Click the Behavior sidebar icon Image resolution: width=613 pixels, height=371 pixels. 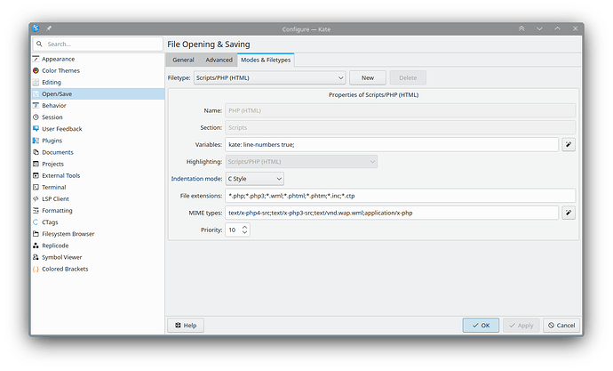point(36,106)
